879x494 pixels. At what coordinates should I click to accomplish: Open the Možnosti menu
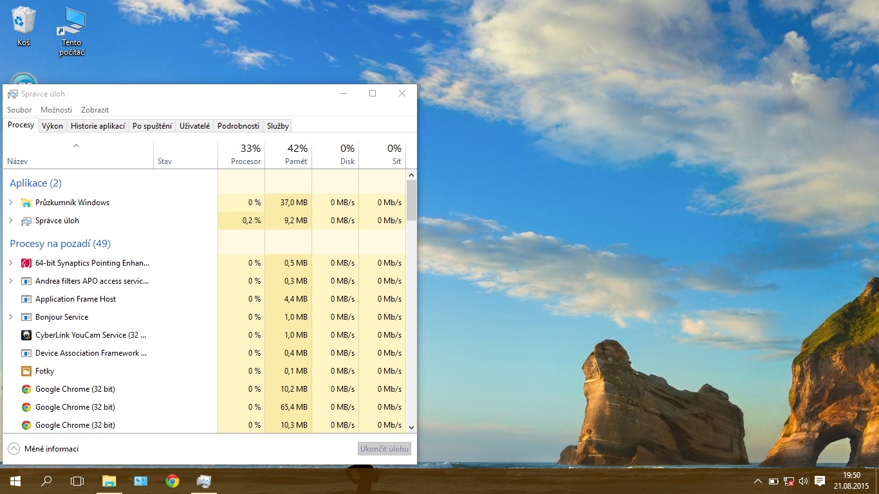56,110
